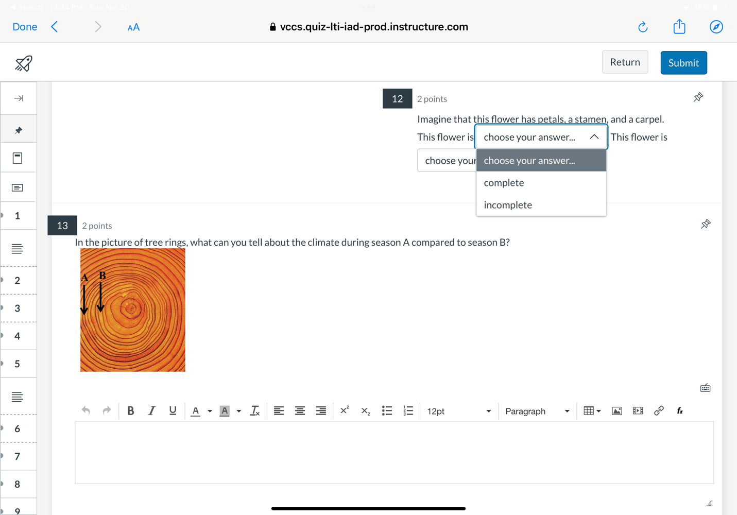Pin question 13
Image resolution: width=737 pixels, height=515 pixels.
pyautogui.click(x=706, y=224)
